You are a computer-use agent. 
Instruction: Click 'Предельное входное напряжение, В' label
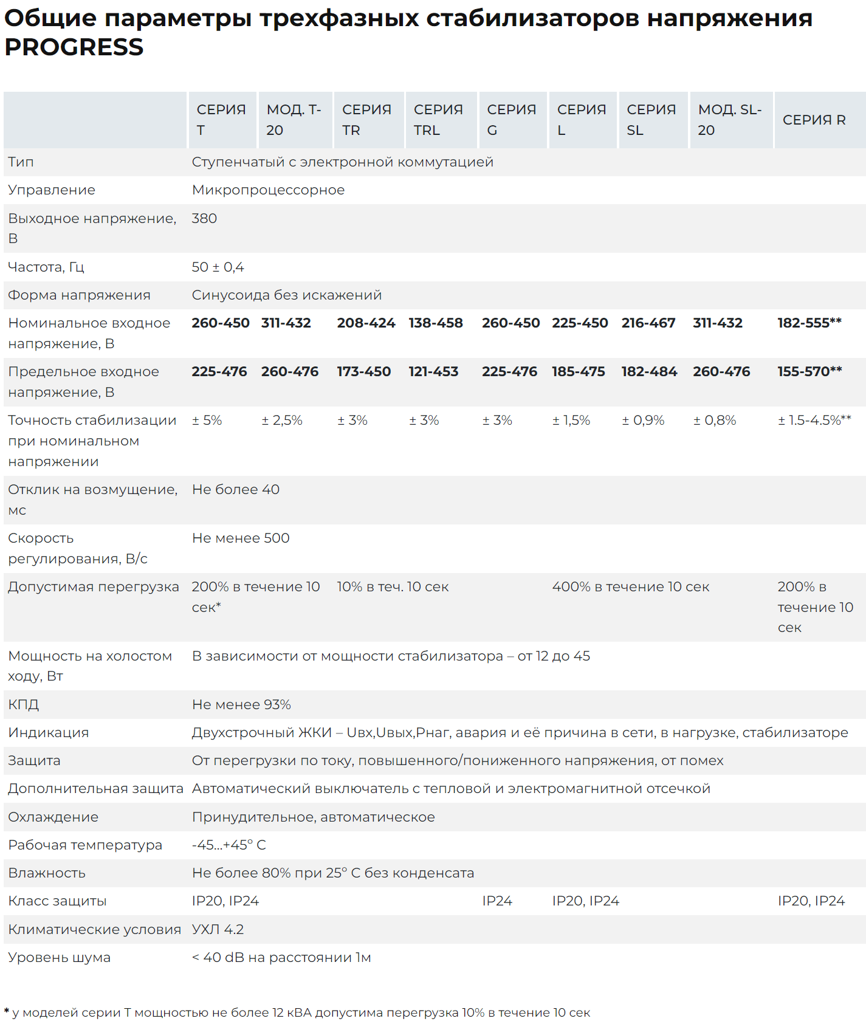tap(84, 382)
